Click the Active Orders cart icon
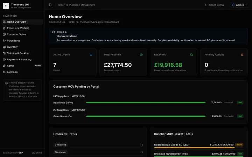Viewport: 252px width, 157px height. (91, 55)
